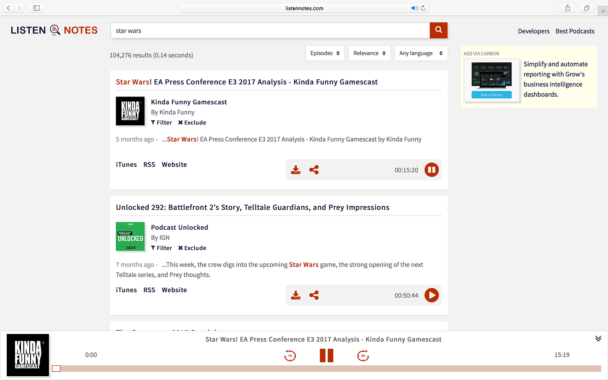Open iTunes link for Podcast Unlocked
The width and height of the screenshot is (608, 380).
(x=127, y=290)
